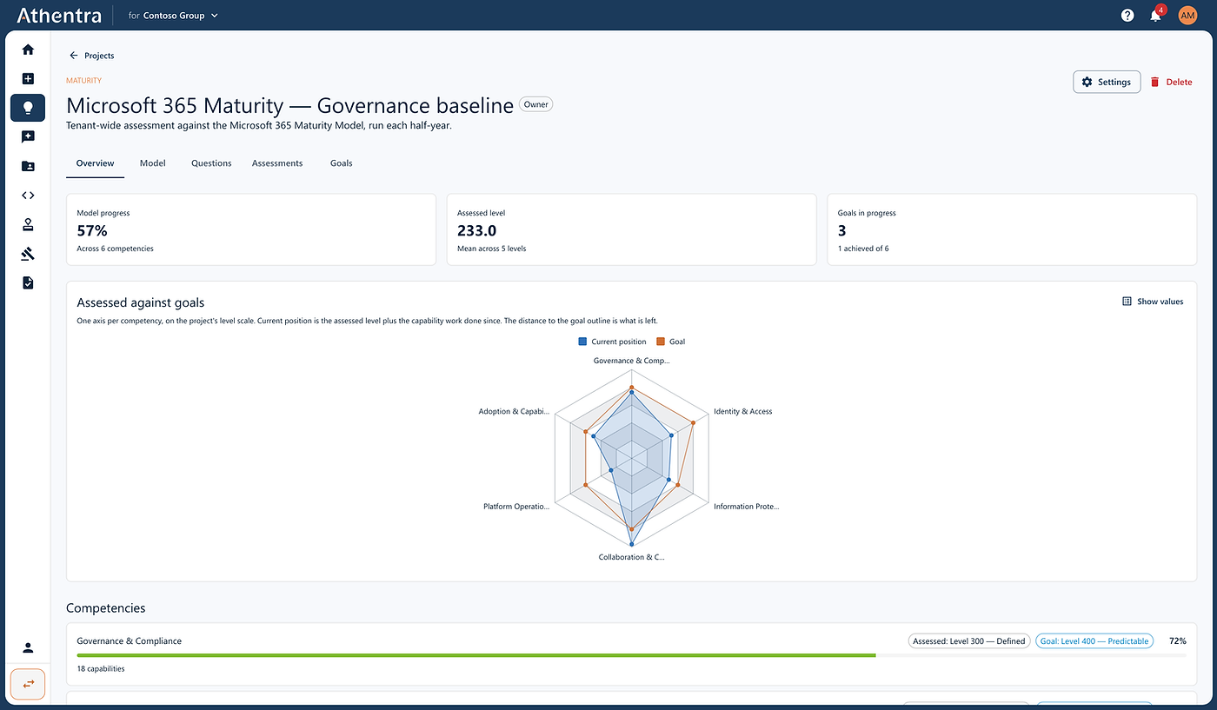Click the '18 capabilities' text
Viewport: 1217px width, 710px height.
[x=101, y=669]
